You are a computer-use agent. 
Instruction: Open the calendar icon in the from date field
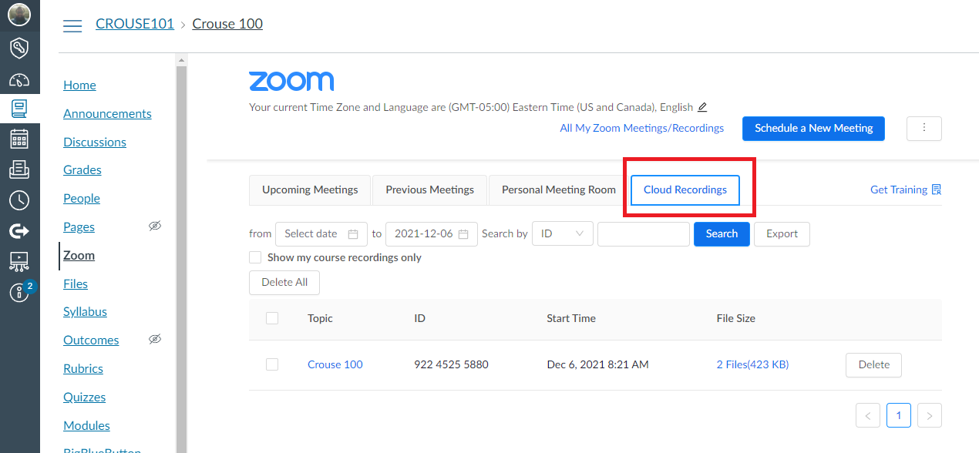(x=353, y=233)
